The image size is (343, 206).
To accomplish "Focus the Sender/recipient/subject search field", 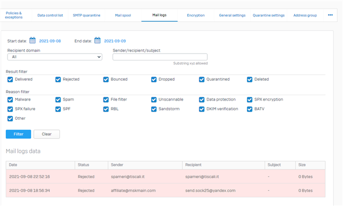I will (160, 57).
